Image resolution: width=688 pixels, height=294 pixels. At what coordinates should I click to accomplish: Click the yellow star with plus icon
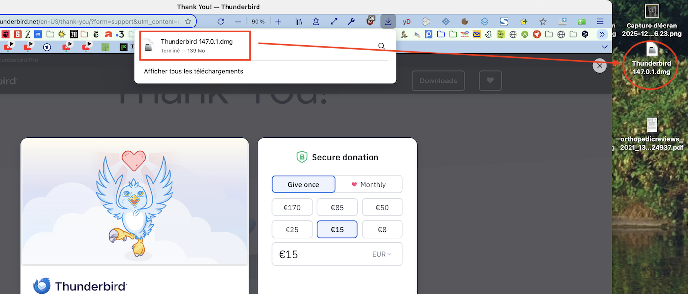point(524,22)
